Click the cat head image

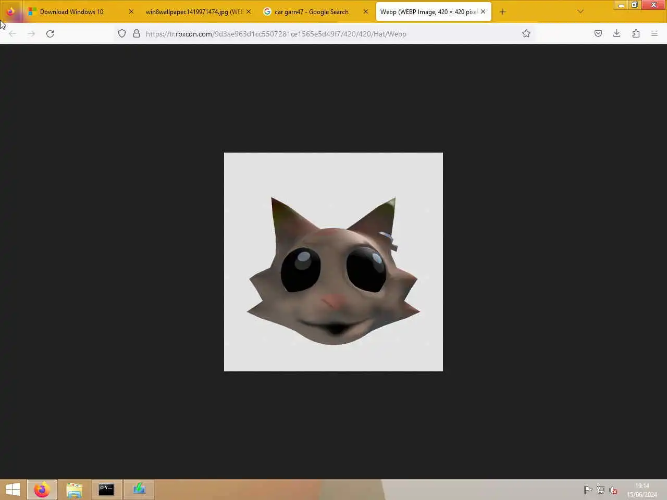[333, 262]
